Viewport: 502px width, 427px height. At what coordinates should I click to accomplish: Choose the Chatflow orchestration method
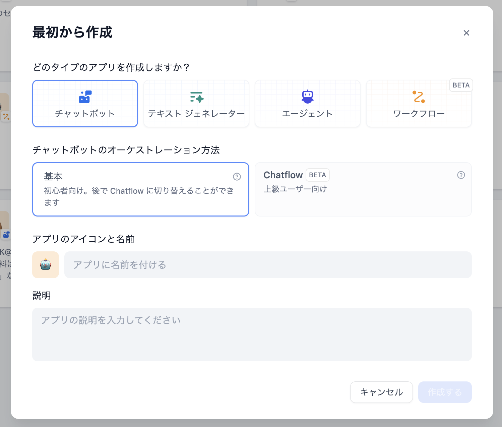(x=363, y=189)
